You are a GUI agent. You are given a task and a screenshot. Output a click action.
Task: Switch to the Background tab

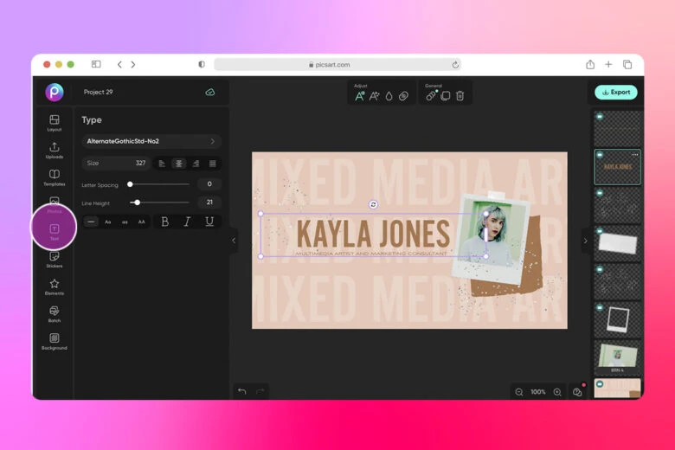tap(55, 341)
